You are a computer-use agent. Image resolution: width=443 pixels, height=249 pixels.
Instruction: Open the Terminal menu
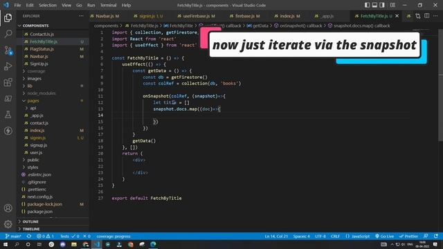108,5
